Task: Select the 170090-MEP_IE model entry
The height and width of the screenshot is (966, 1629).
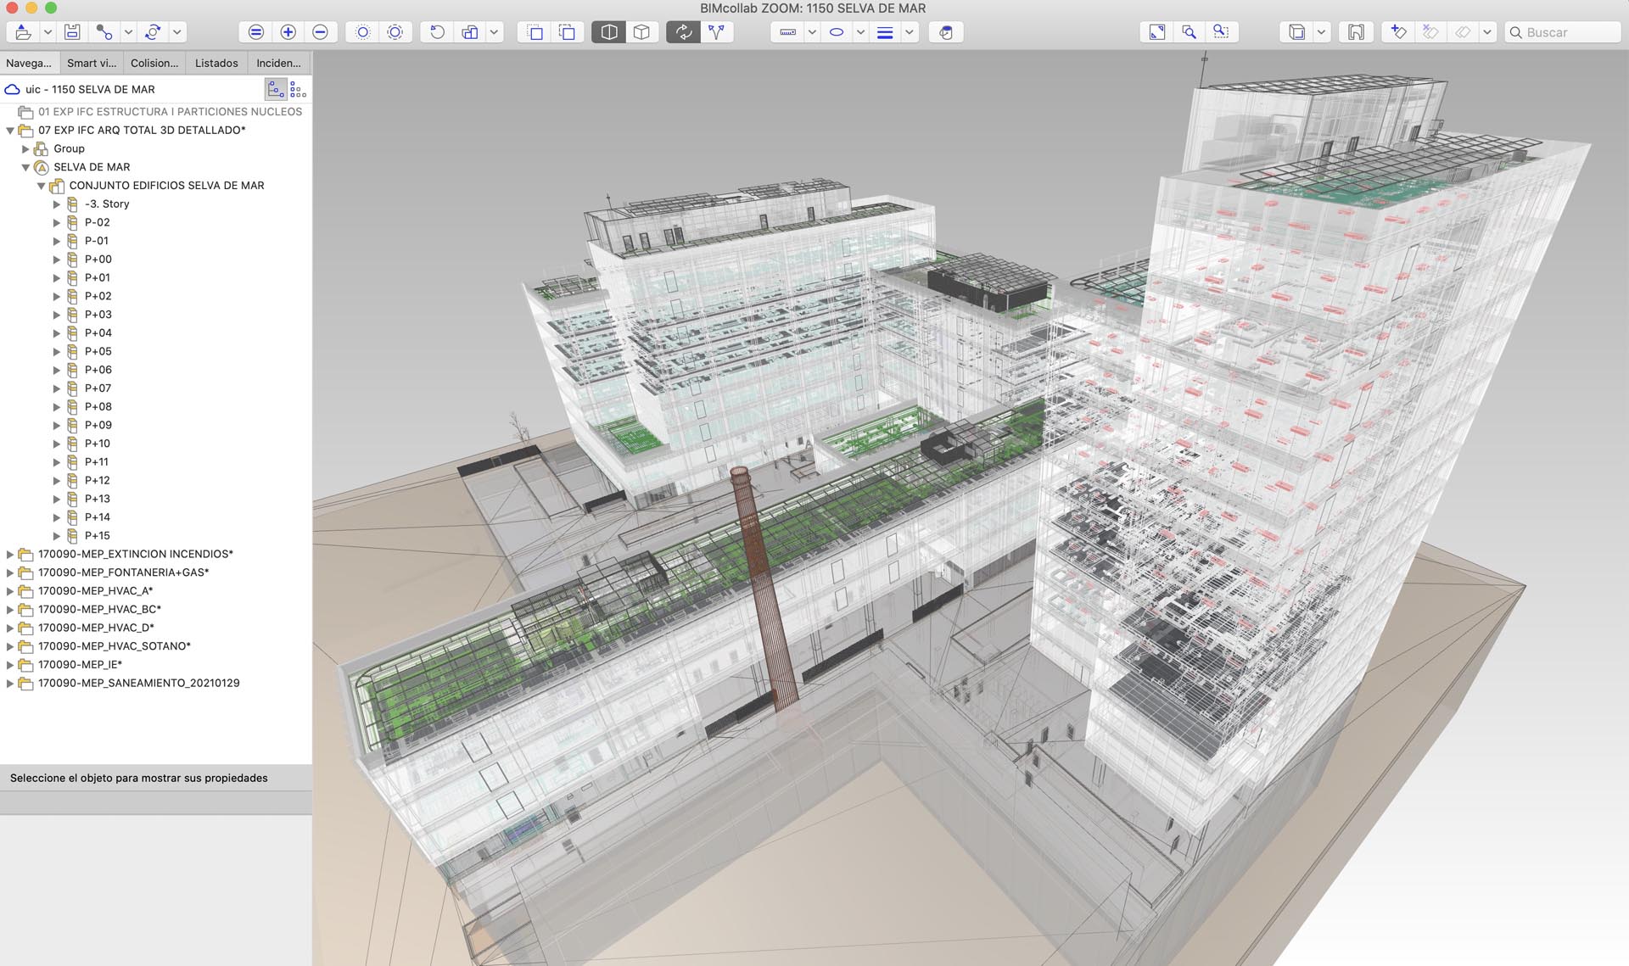Action: (x=80, y=665)
